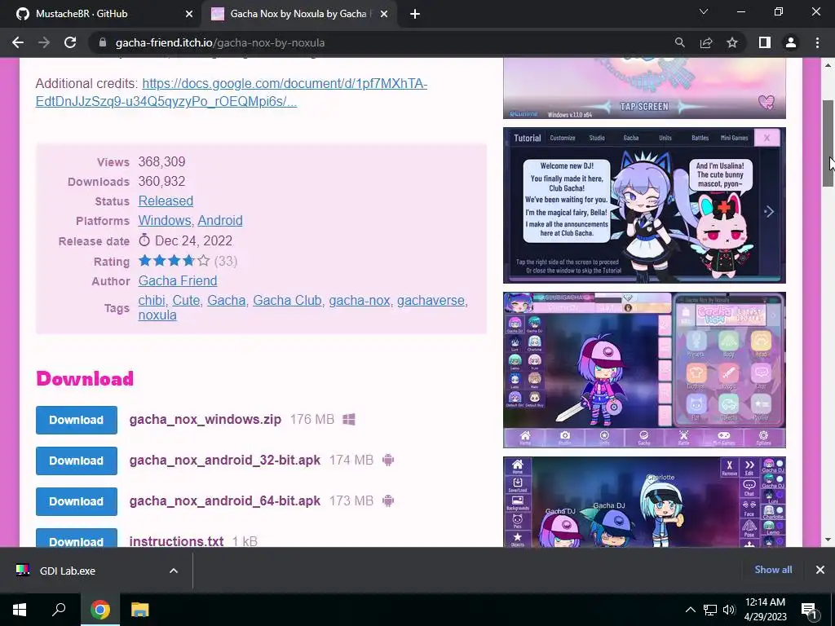Expand options for GDI Lab.exe download
This screenshot has width=835, height=626.
pos(174,571)
